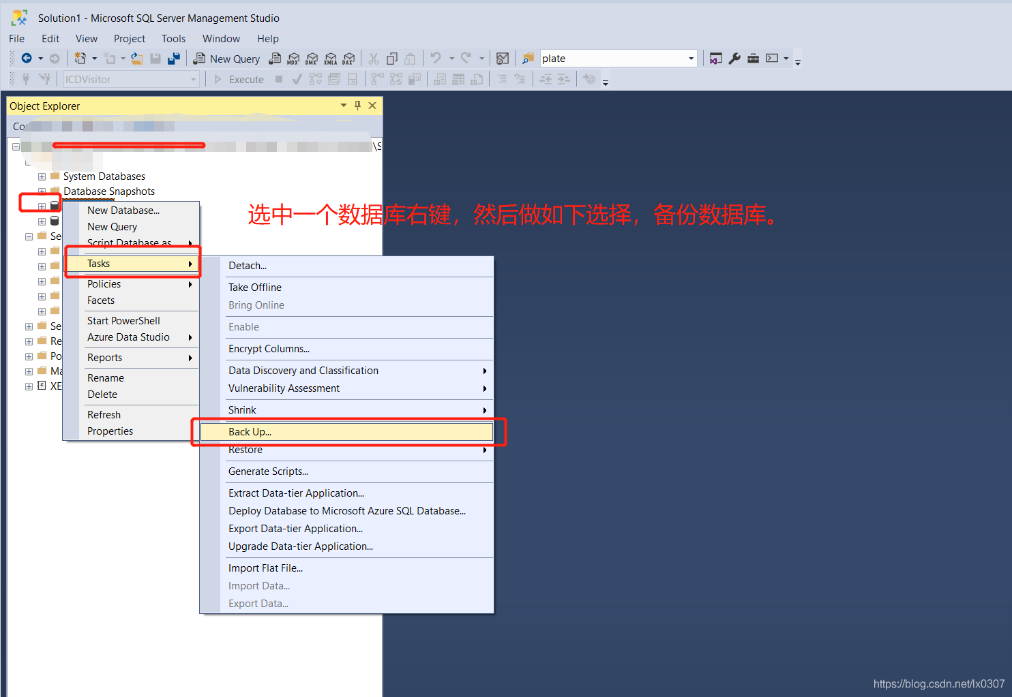The height and width of the screenshot is (697, 1012).
Task: Select Delete in context menu
Action: [131, 394]
